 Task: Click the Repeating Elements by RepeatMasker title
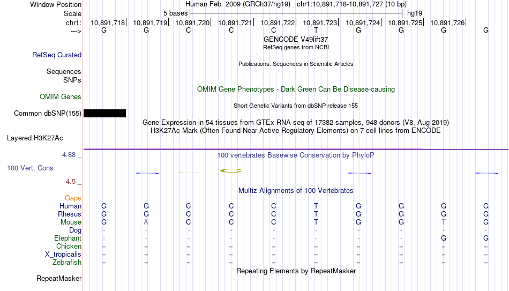296,271
